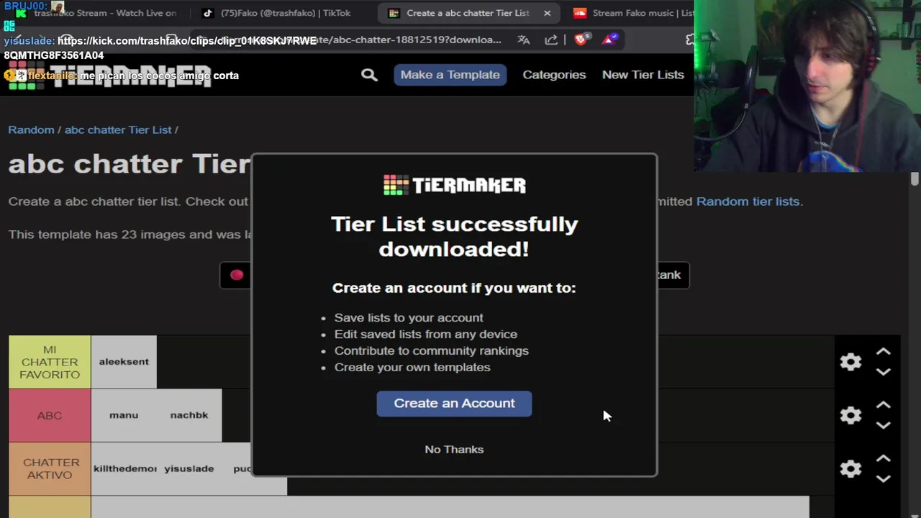The image size is (921, 518).
Task: Click the TierMaker logo in the dialog
Action: [x=454, y=185]
